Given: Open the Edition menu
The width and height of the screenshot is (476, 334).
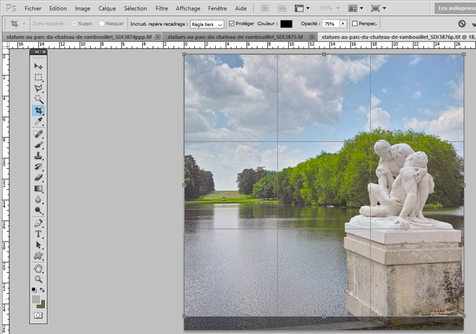Looking at the screenshot, I should pos(58,9).
